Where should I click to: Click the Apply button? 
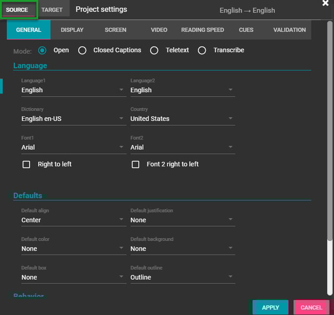[270, 307]
